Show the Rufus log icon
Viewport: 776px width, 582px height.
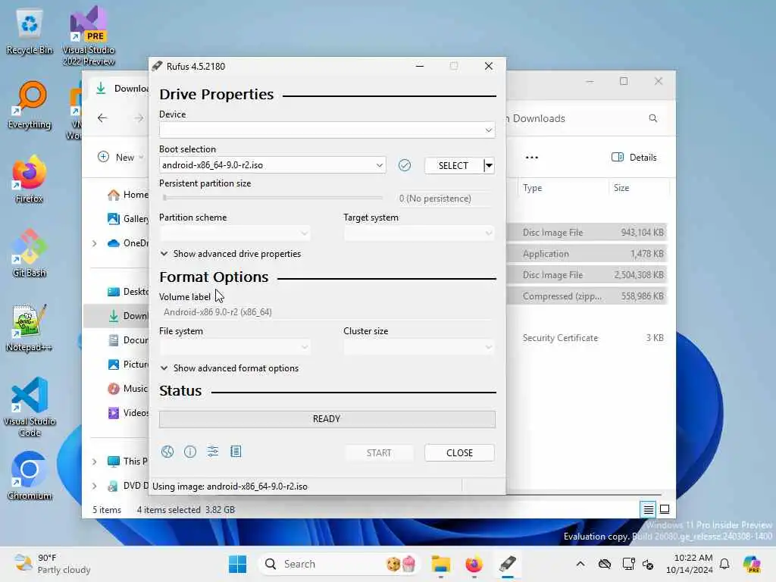pyautogui.click(x=236, y=452)
